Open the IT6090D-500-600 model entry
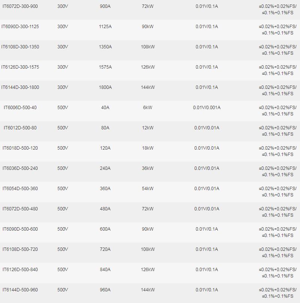The width and height of the screenshot is (300, 303). click(20, 229)
